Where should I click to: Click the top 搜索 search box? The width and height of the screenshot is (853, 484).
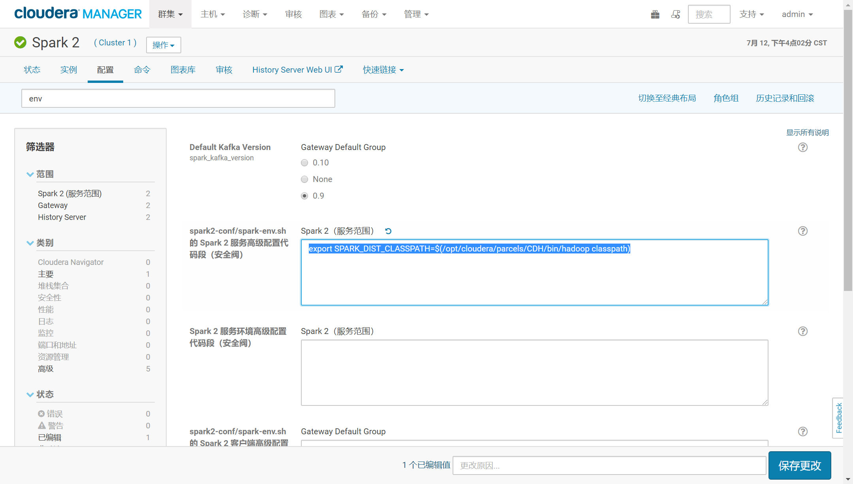pos(709,14)
